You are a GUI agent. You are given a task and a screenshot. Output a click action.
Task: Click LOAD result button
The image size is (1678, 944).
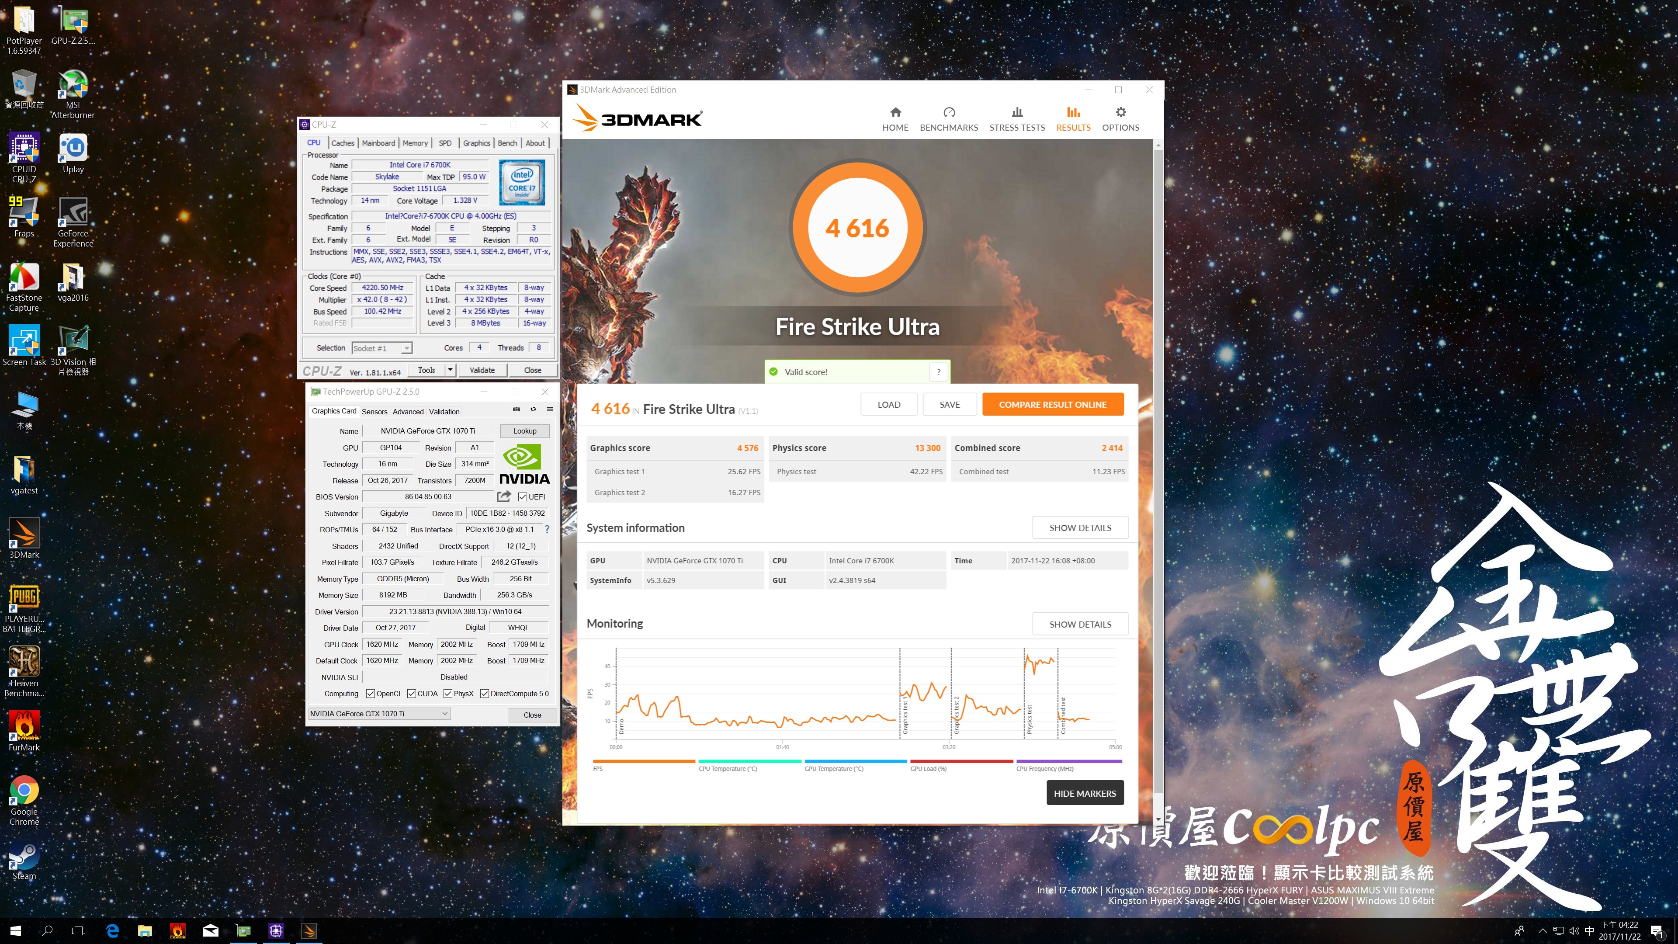[888, 405]
